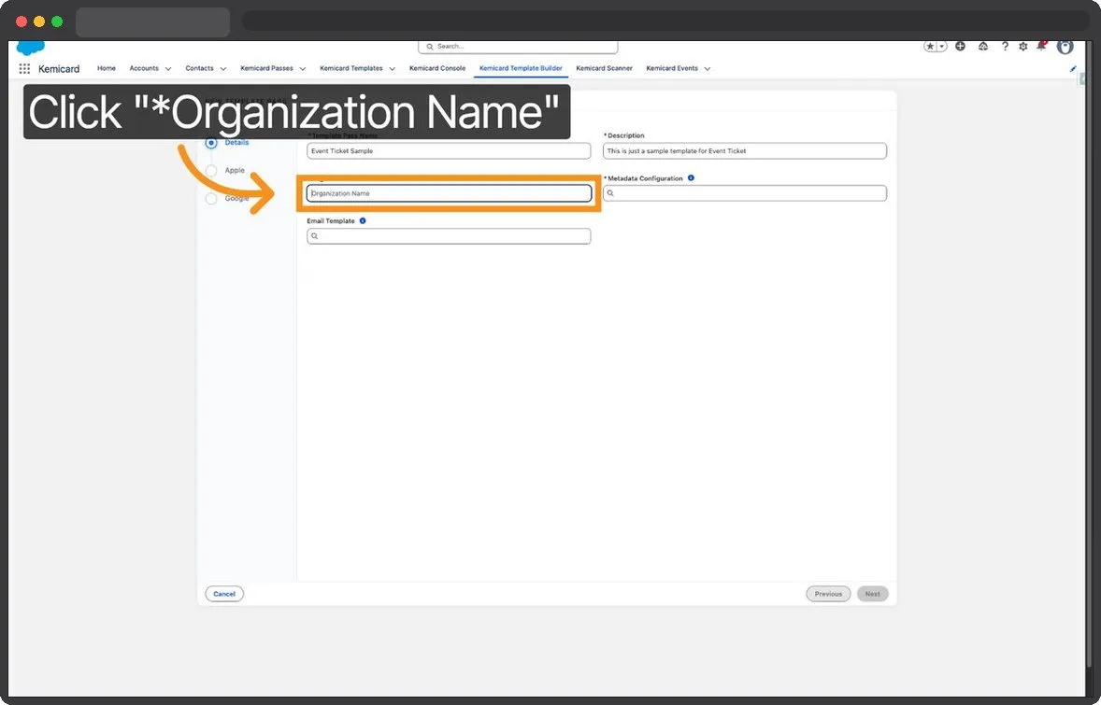Click the Kemicard app name

(59, 69)
